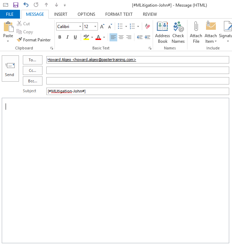Click Check Names icon
Viewport: 232px width, 245px height.
(178, 33)
